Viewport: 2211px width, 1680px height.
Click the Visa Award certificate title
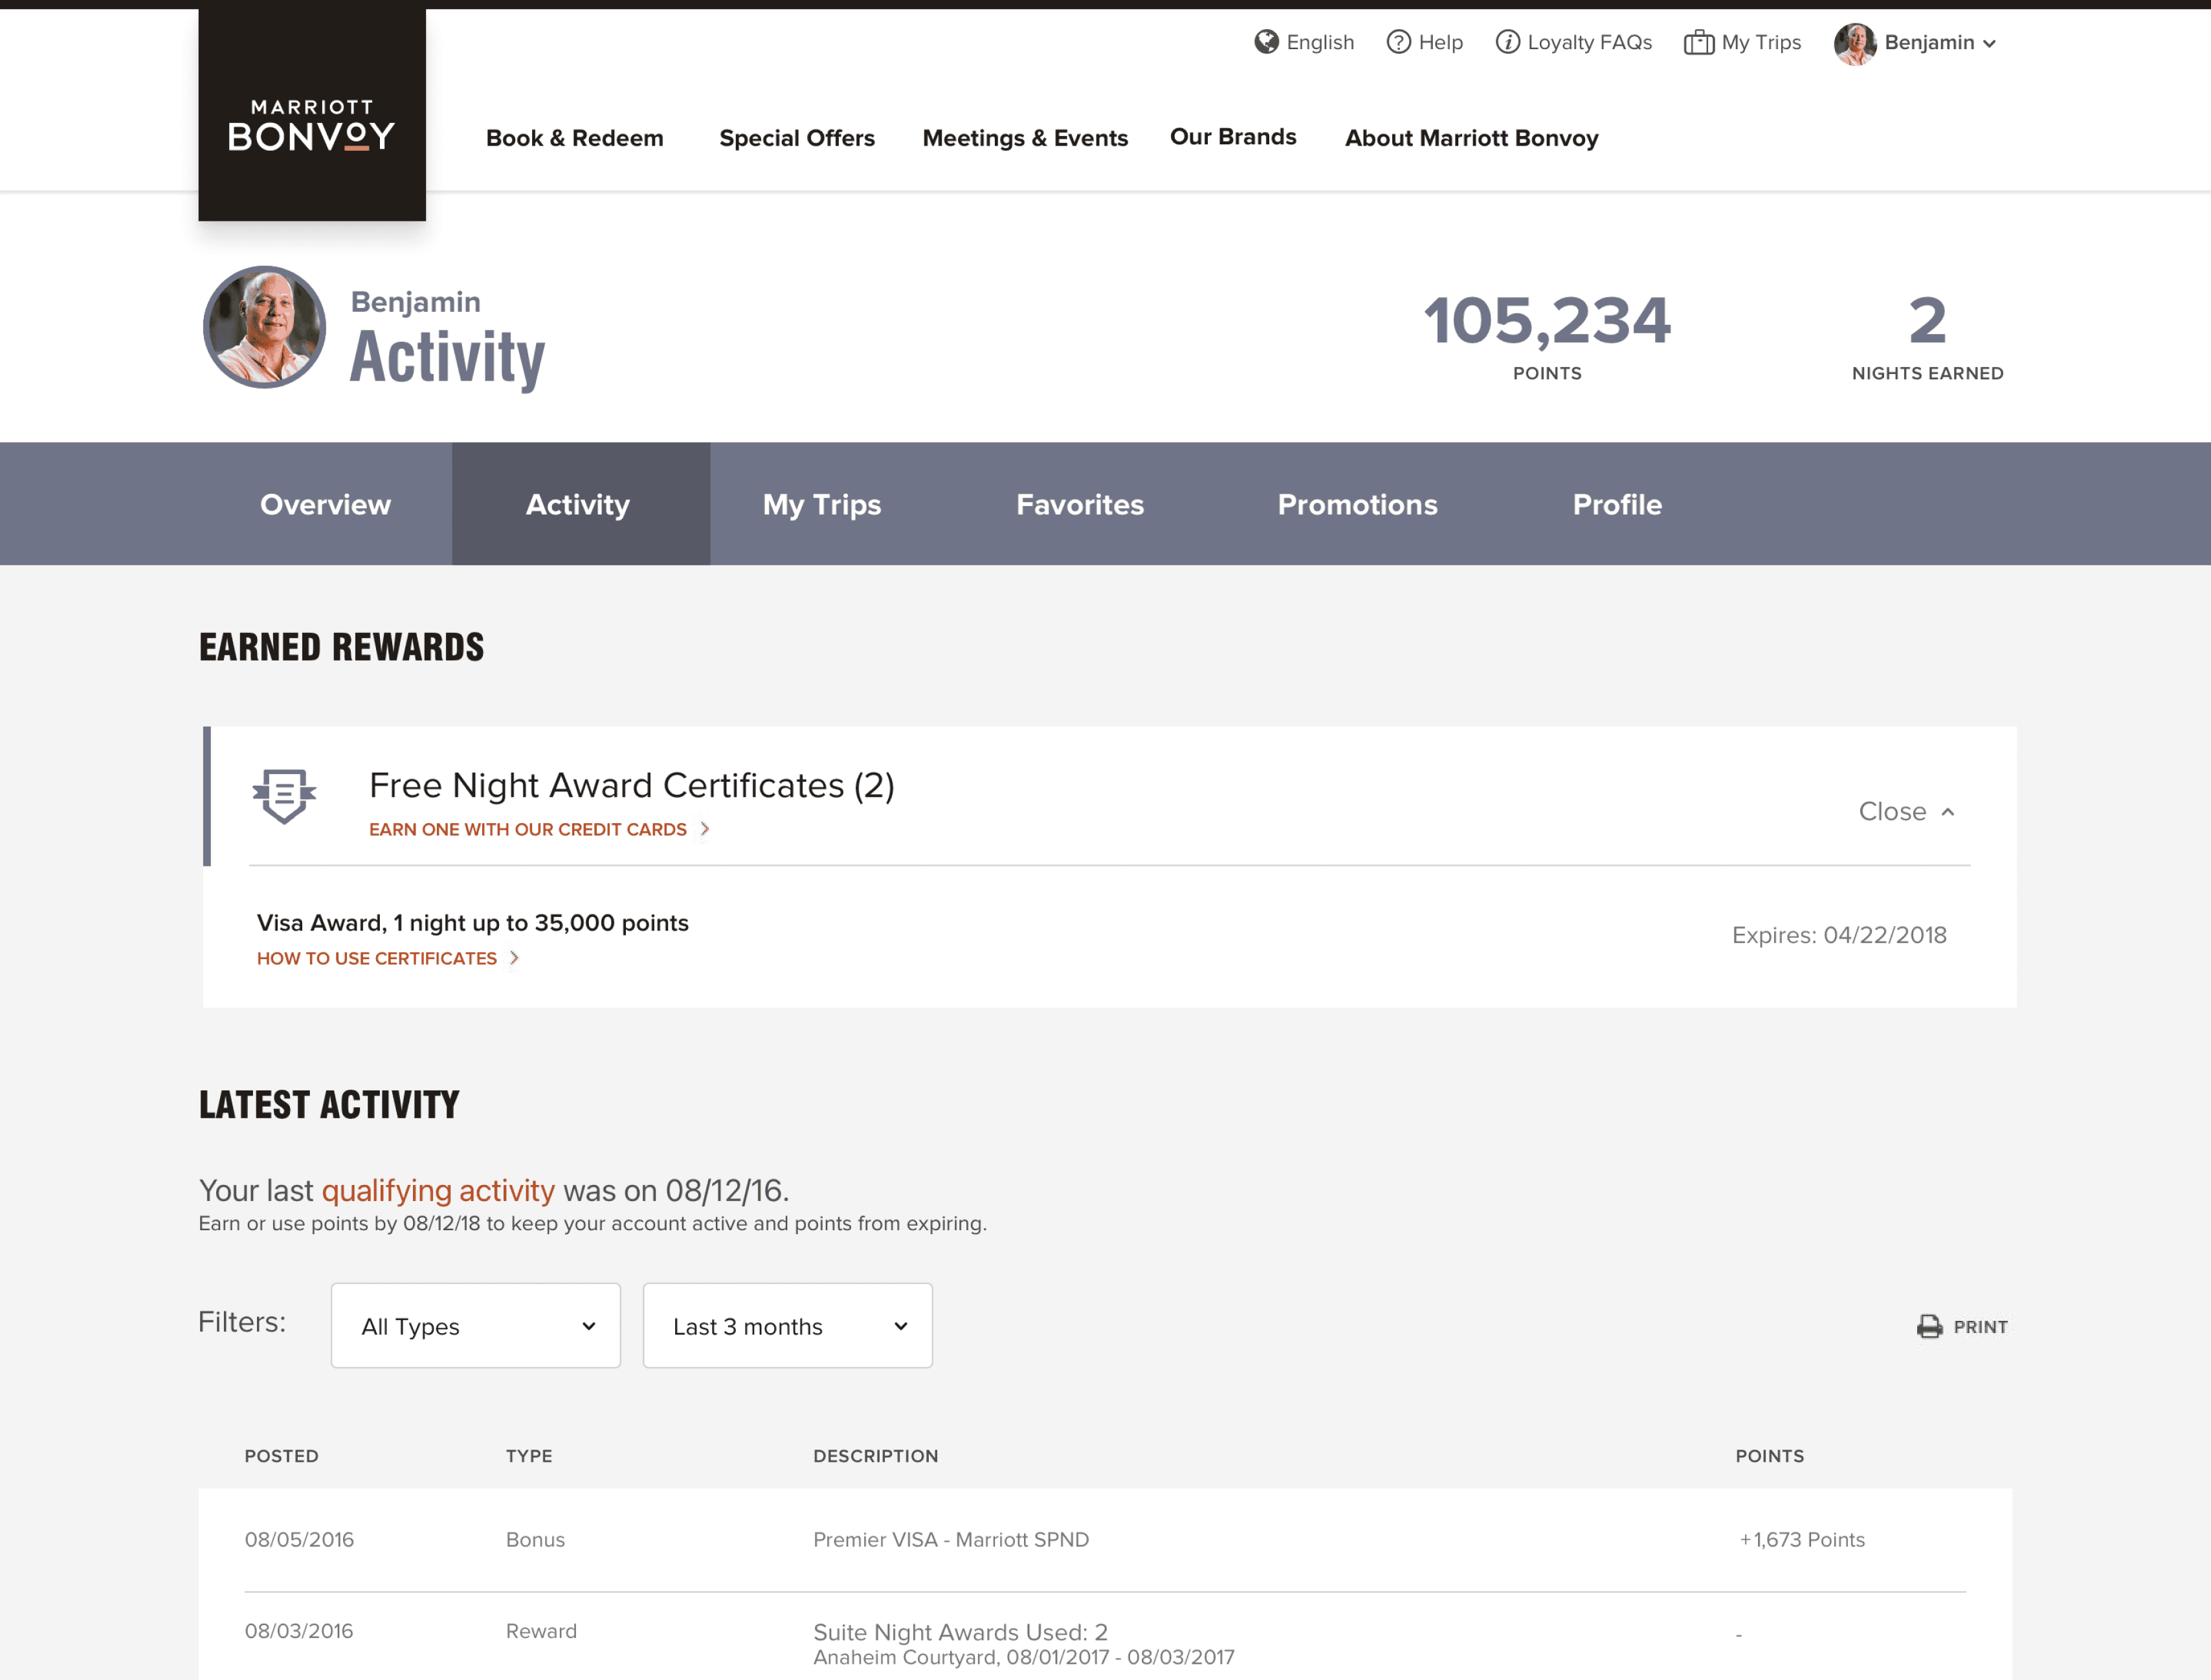(x=473, y=922)
